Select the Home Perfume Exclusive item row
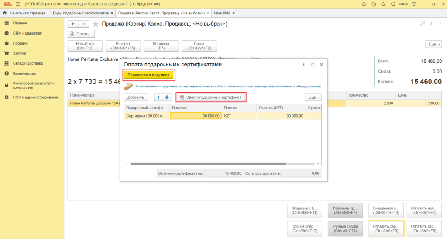 254,103
